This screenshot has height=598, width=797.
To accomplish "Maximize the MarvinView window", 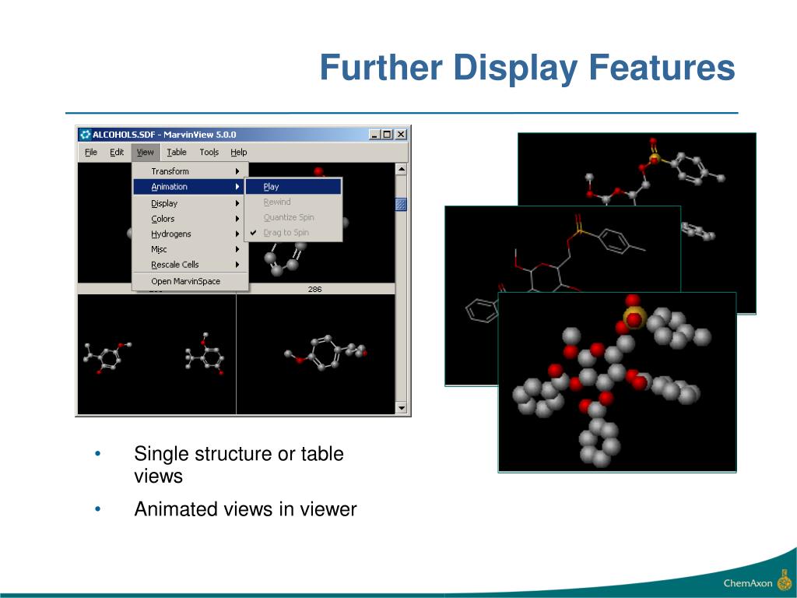I will pyautogui.click(x=388, y=135).
